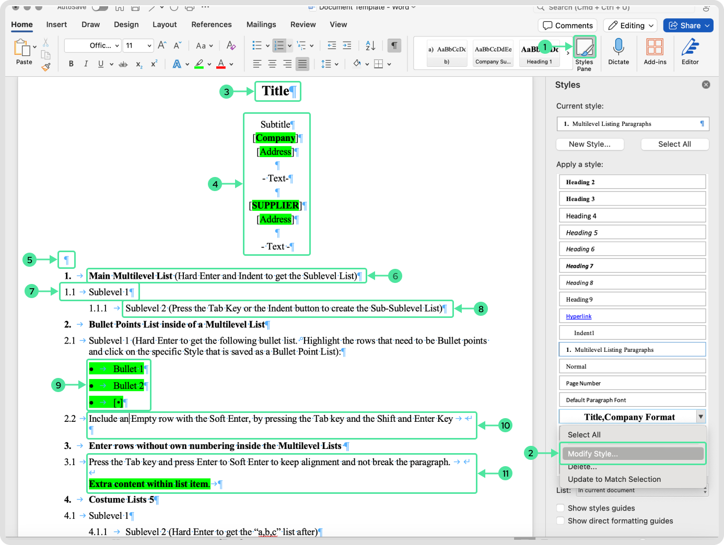724x545 pixels.
Task: Click the Dictate microphone icon
Action: [618, 48]
